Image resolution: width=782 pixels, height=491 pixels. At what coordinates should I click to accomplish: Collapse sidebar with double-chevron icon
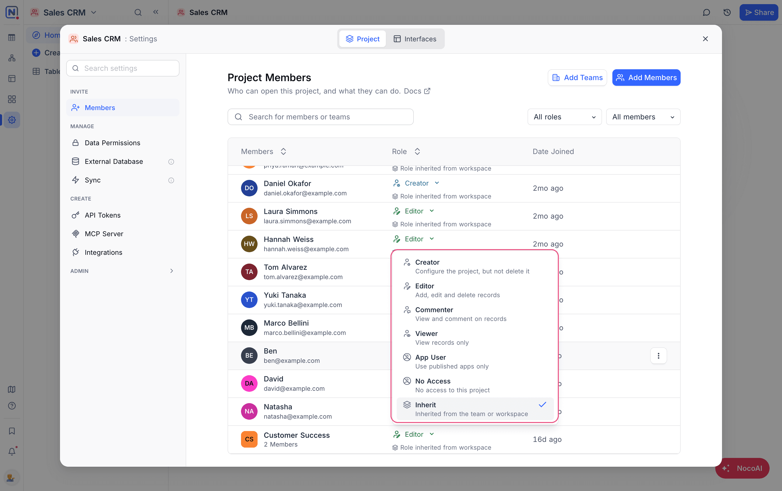(x=156, y=12)
